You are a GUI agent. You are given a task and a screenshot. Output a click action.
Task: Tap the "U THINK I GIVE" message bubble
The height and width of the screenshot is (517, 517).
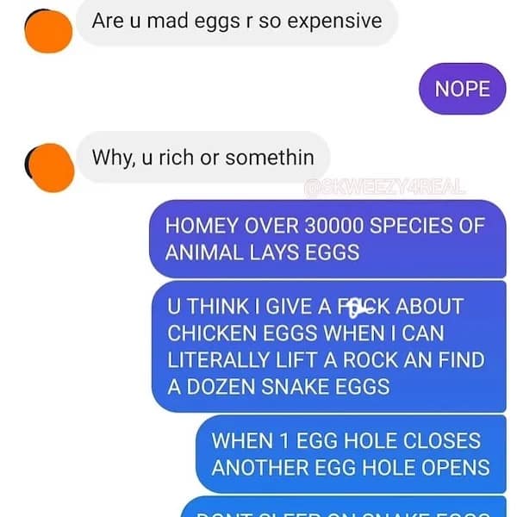(x=329, y=346)
